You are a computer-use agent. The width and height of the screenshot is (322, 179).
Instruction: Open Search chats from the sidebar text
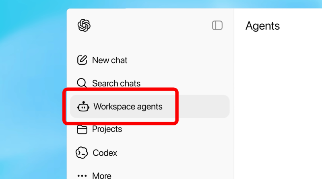pos(116,83)
